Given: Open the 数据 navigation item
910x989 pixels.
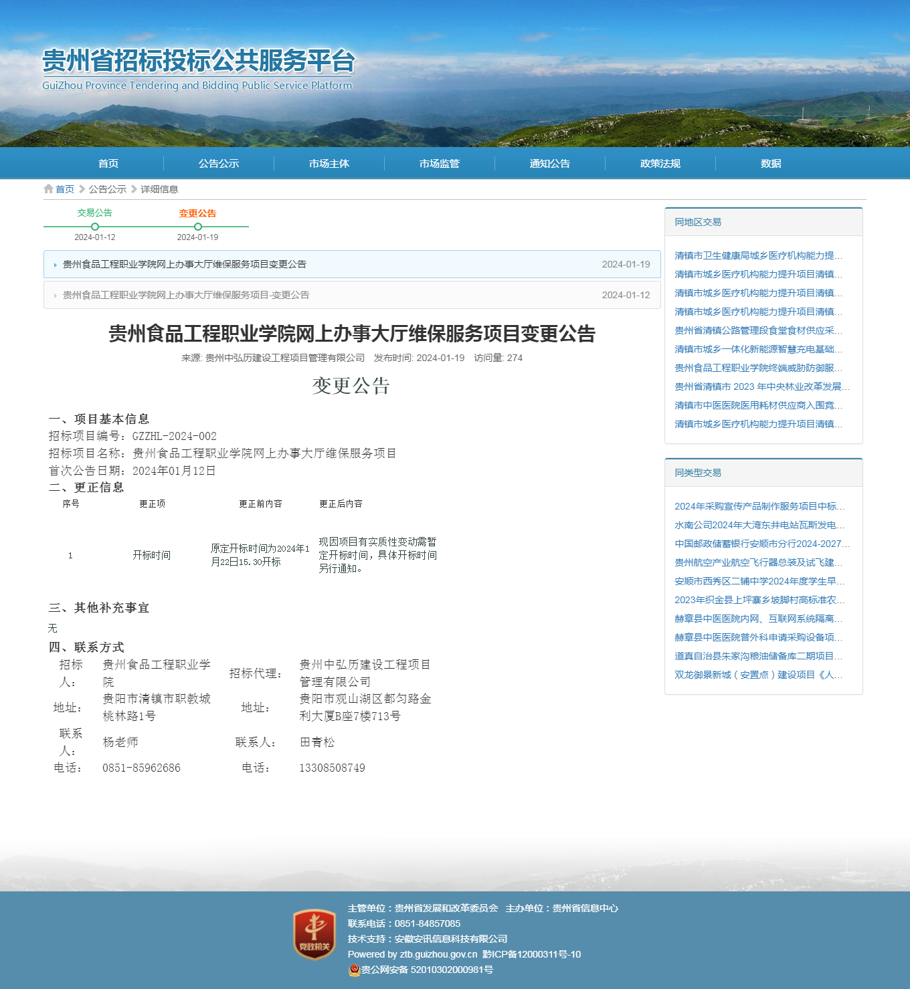Looking at the screenshot, I should click(771, 164).
